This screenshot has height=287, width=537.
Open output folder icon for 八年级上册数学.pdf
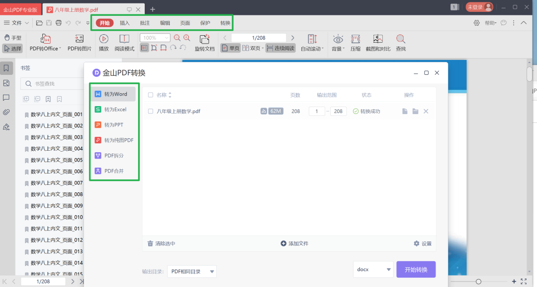[415, 111]
